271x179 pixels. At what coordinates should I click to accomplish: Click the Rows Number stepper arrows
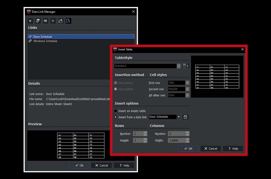pos(145,134)
